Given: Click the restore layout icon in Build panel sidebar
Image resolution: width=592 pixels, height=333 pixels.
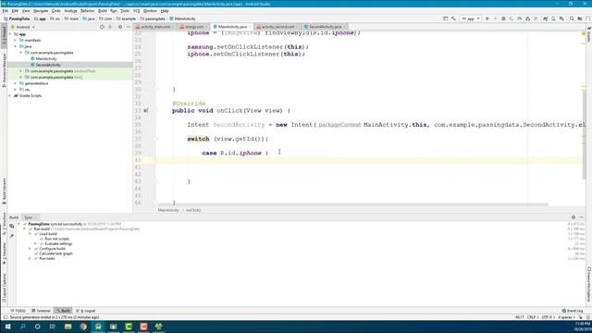Looking at the screenshot, I should (x=12, y=226).
